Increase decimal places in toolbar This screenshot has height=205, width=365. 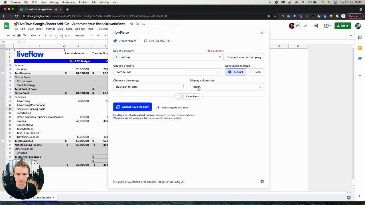(61, 36)
